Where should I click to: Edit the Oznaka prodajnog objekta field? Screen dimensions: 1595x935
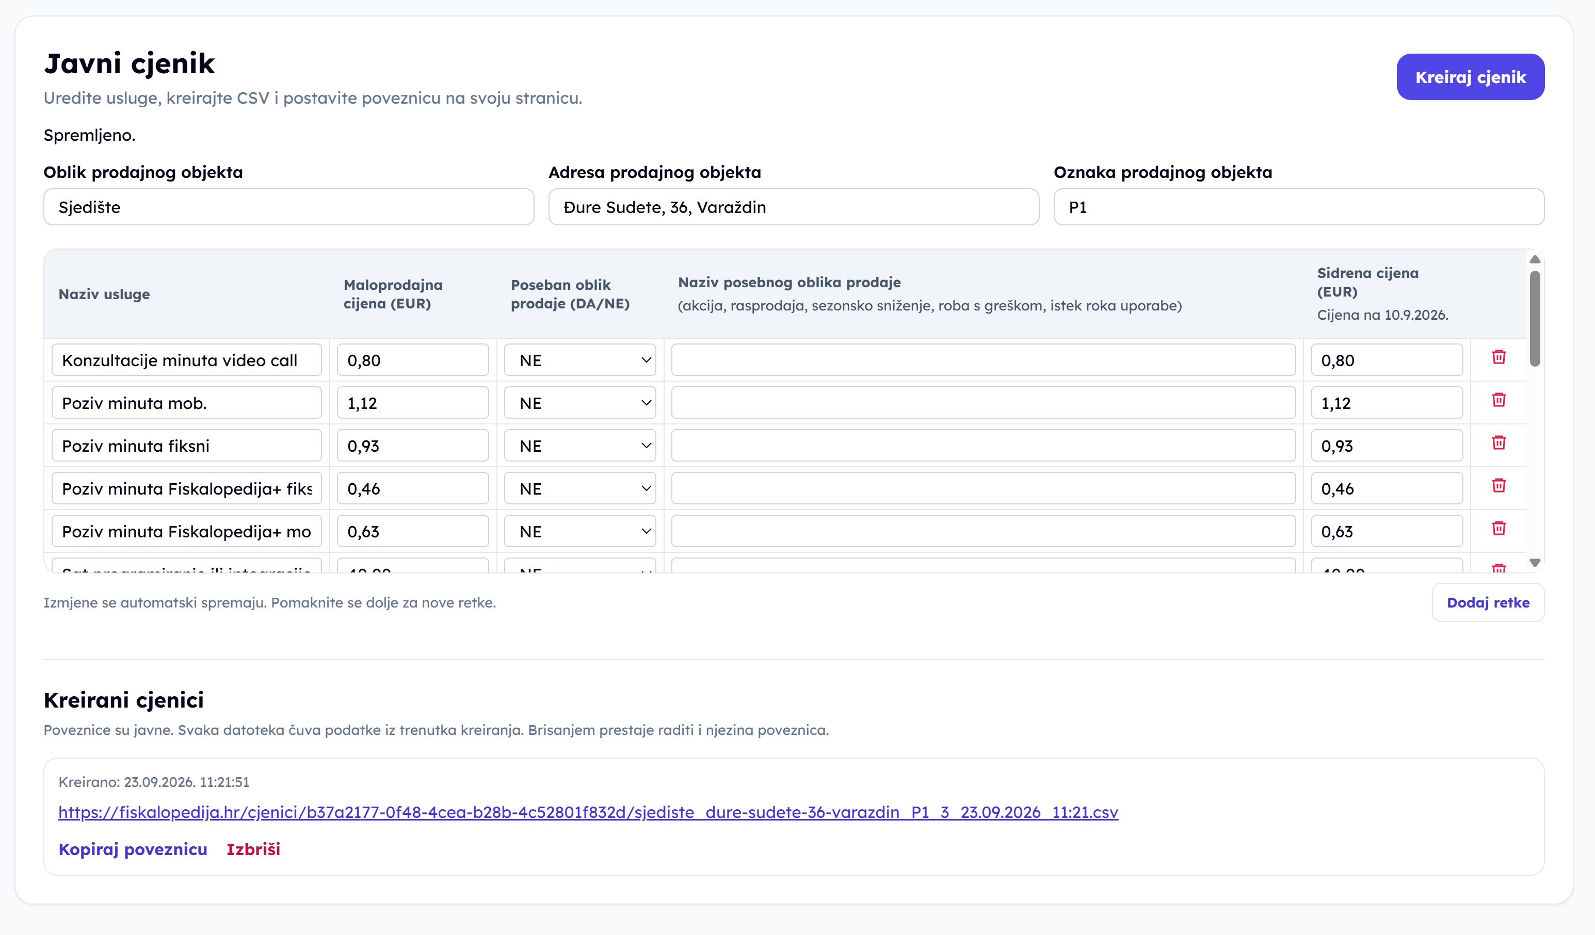tap(1299, 207)
